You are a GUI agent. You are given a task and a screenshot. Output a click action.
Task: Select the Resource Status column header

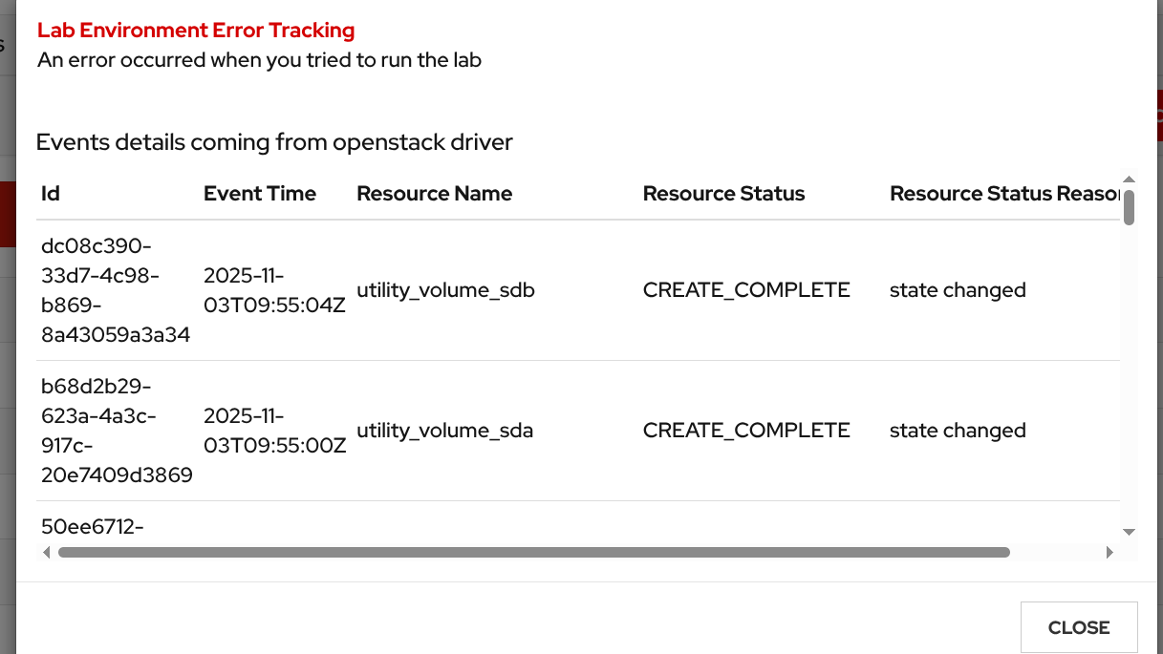pos(723,194)
